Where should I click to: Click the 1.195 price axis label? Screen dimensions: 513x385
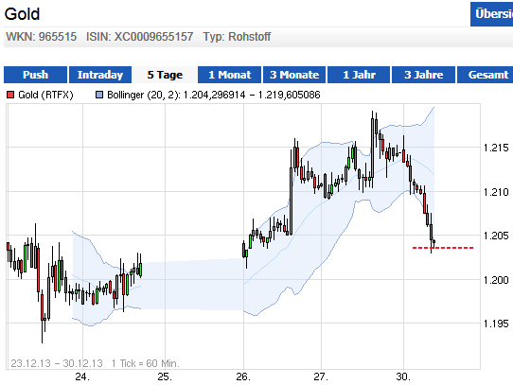click(x=496, y=324)
